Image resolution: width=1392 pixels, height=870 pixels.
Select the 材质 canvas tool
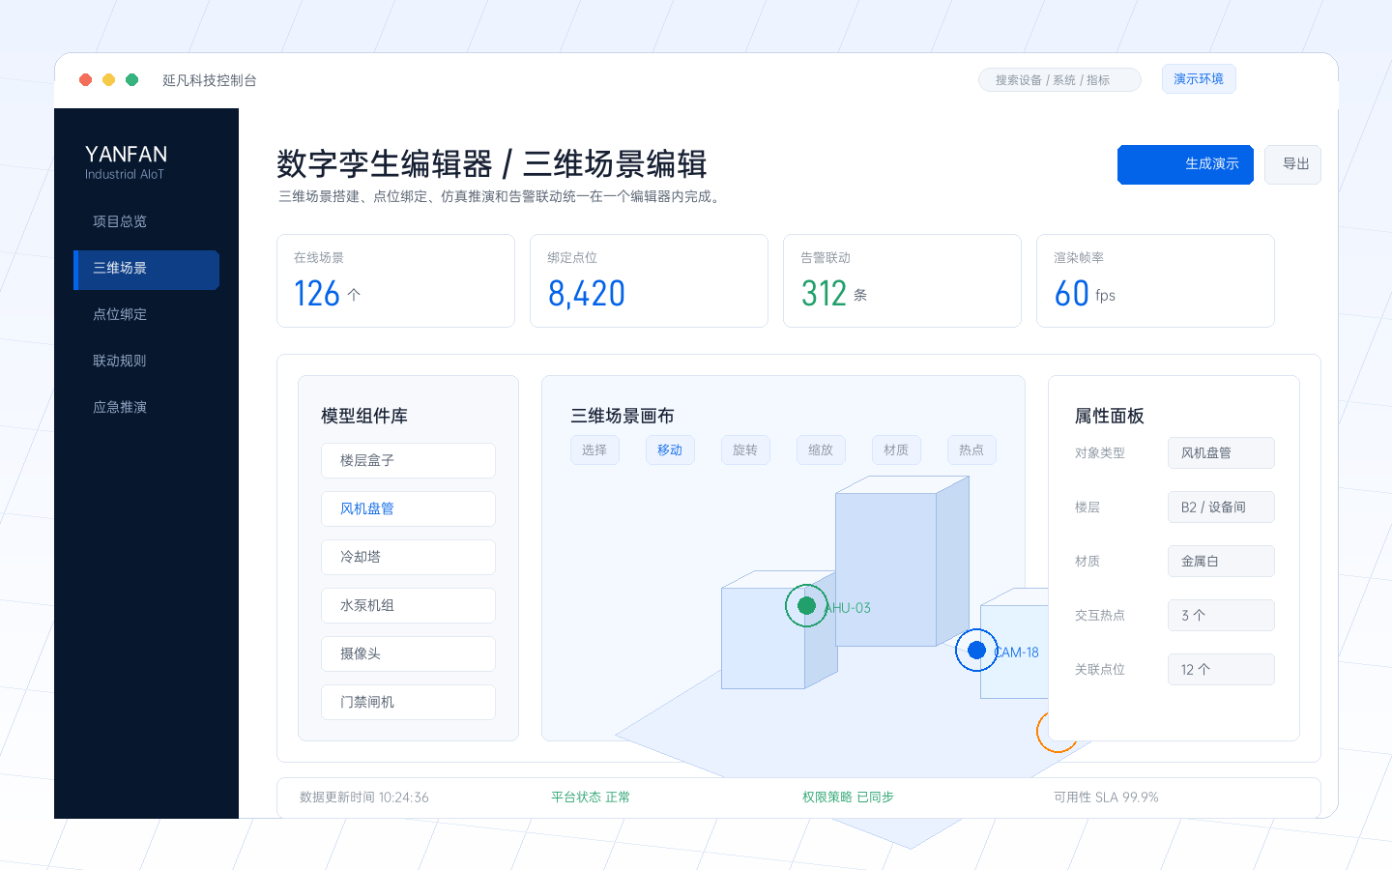(896, 450)
